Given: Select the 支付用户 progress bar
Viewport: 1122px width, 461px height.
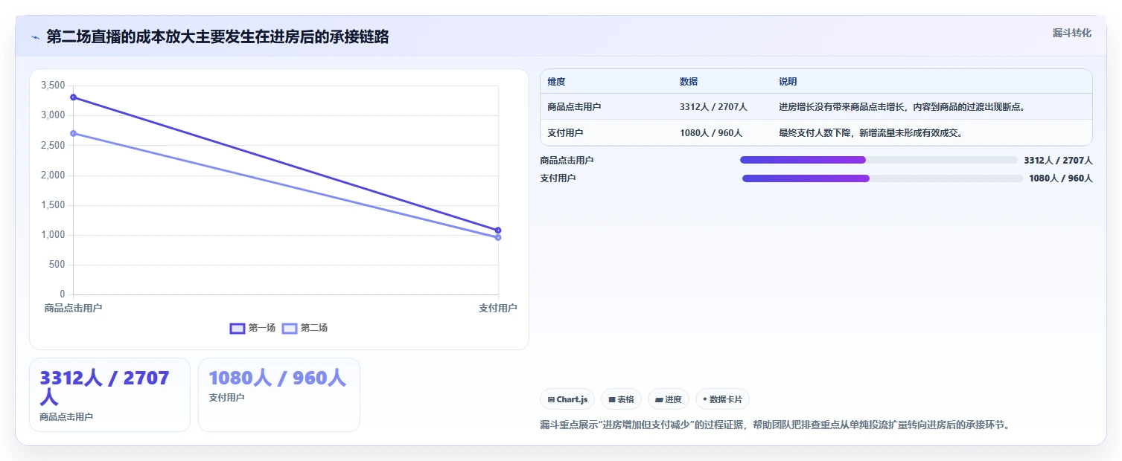Looking at the screenshot, I should (x=882, y=178).
